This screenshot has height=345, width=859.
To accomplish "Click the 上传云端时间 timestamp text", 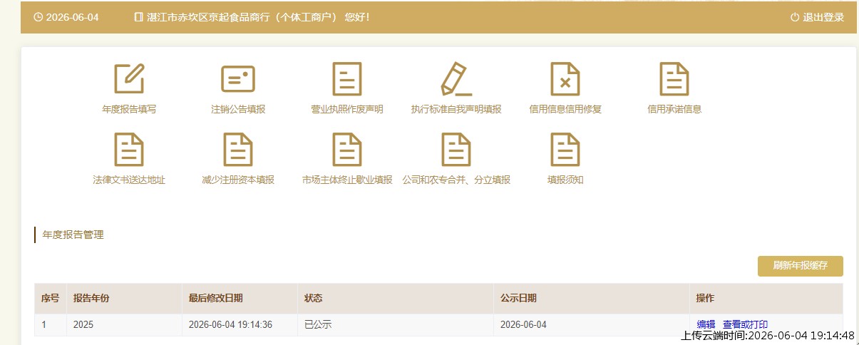I will click(768, 335).
